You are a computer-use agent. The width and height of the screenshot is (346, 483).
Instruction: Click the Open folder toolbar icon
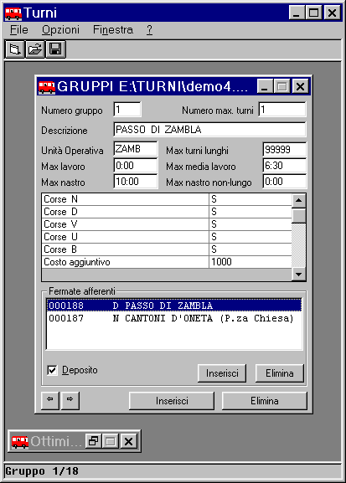coord(35,49)
